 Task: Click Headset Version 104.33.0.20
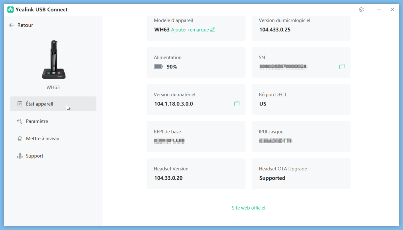coord(168,178)
